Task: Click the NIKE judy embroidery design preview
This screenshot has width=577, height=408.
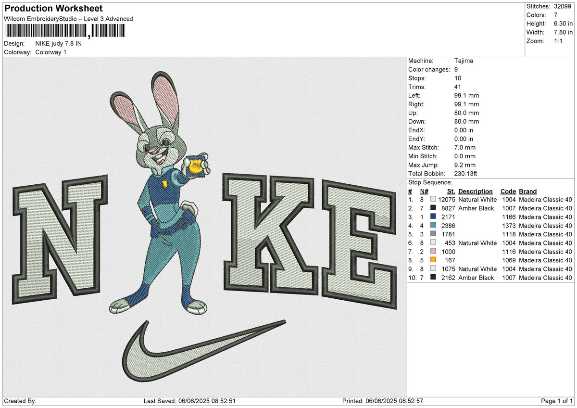Action: click(205, 227)
